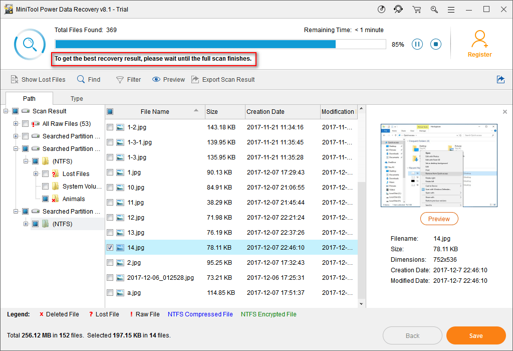Stop the scan in progress
This screenshot has width=513, height=351.
[436, 44]
